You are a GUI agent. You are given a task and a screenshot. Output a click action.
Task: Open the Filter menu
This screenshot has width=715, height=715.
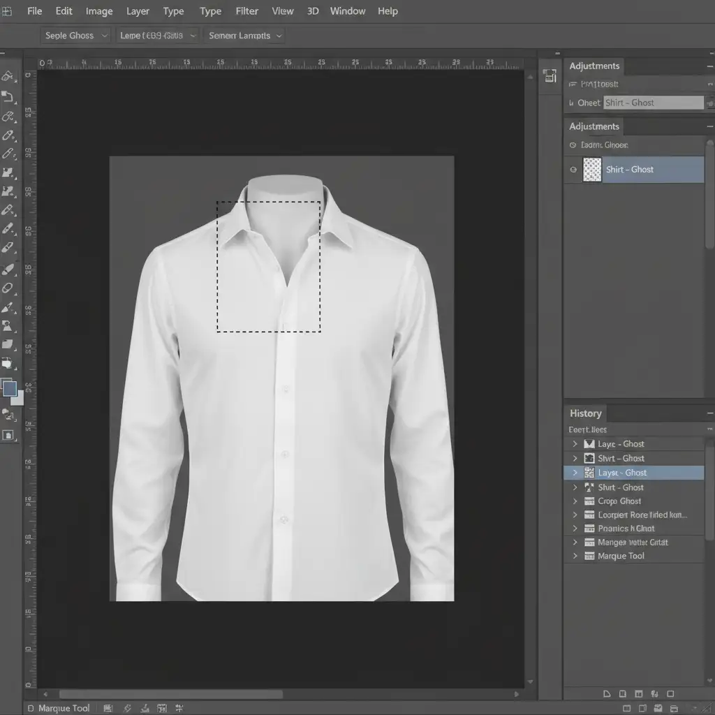tap(246, 11)
